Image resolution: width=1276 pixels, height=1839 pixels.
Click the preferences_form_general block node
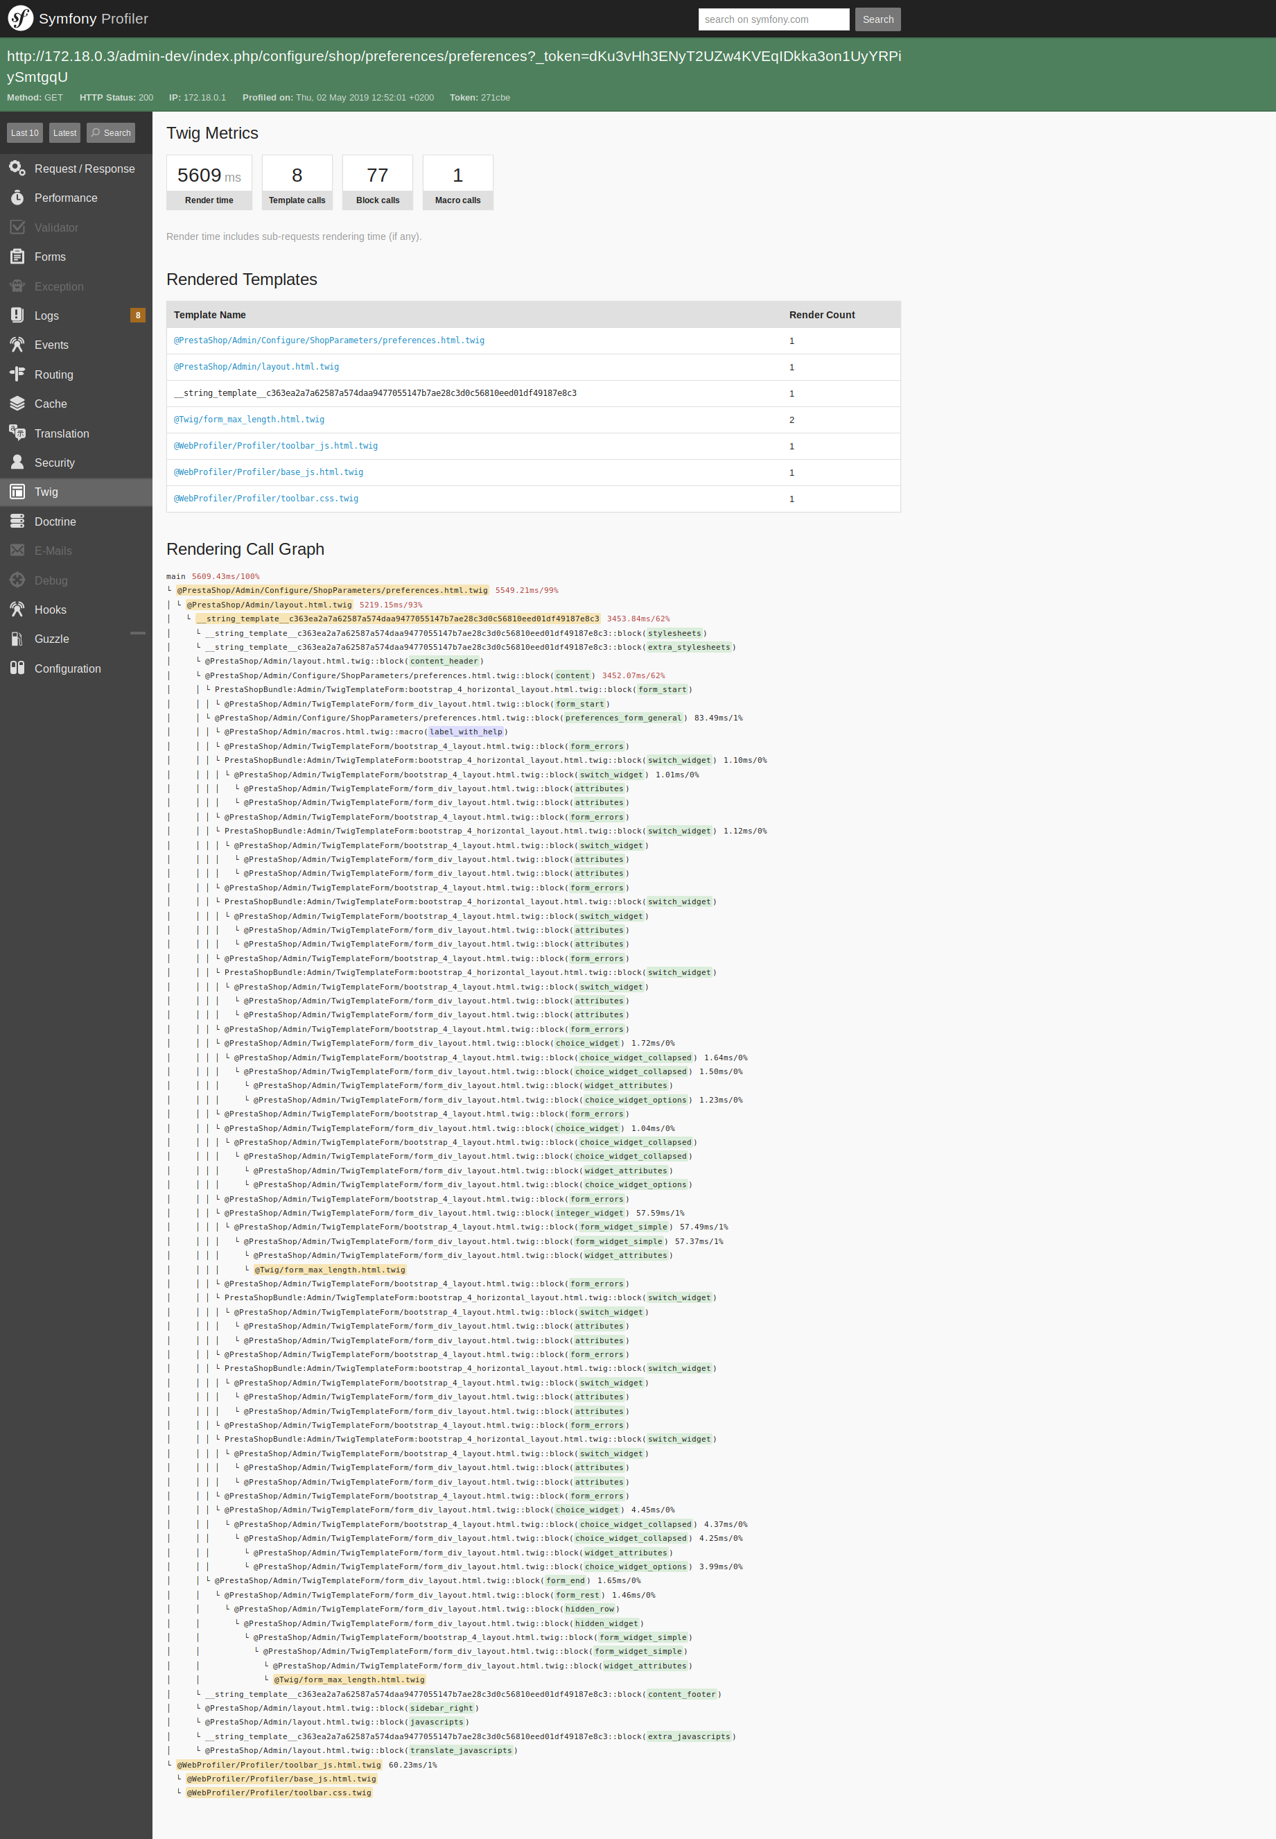coord(624,718)
